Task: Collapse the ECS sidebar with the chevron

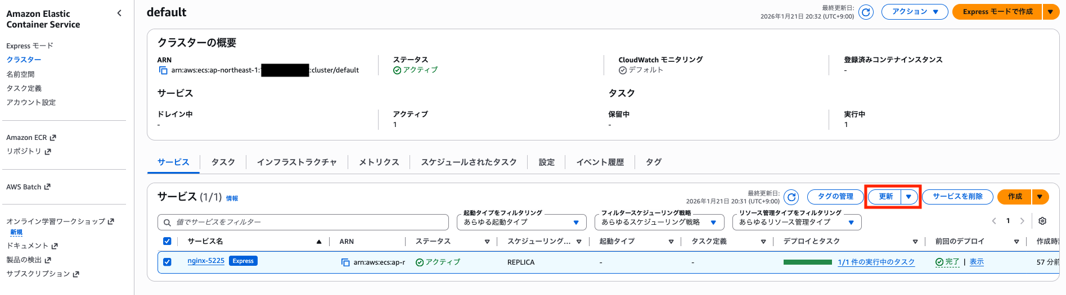Action: coord(119,13)
